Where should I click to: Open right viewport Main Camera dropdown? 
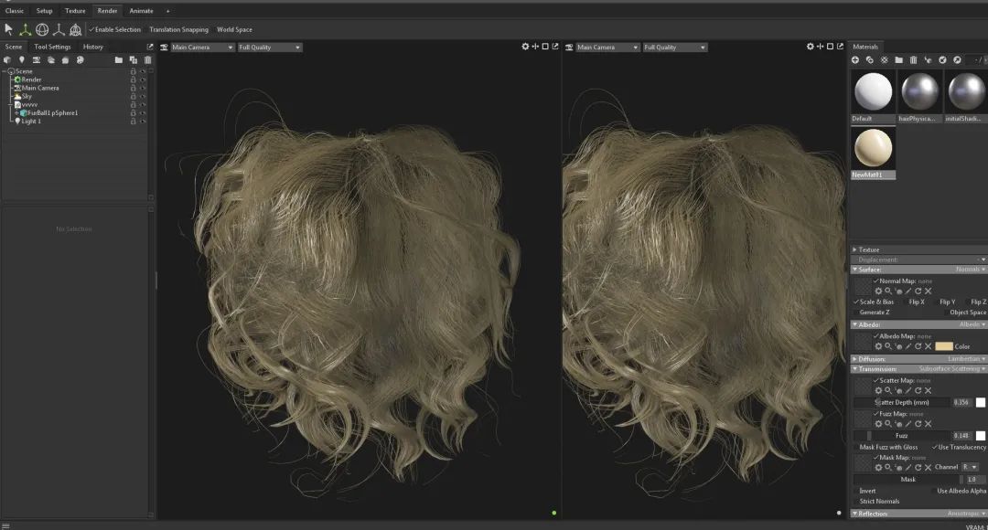click(x=607, y=48)
